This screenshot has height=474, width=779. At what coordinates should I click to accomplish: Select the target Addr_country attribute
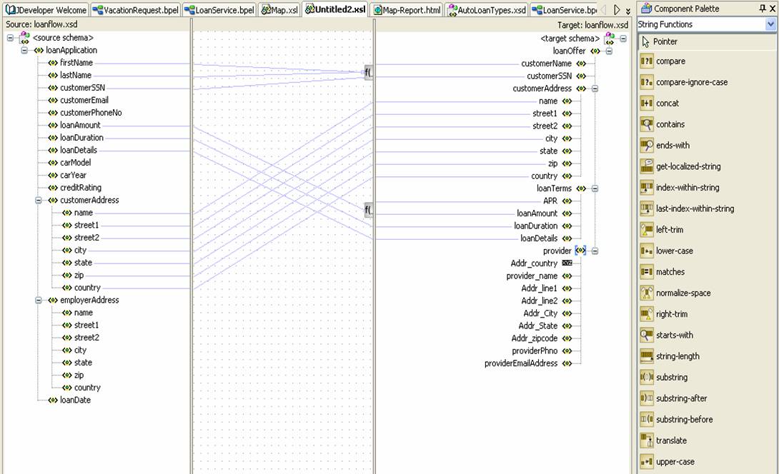pos(534,263)
